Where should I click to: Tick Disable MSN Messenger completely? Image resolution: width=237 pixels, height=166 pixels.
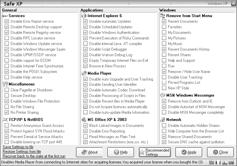(x=164, y=112)
